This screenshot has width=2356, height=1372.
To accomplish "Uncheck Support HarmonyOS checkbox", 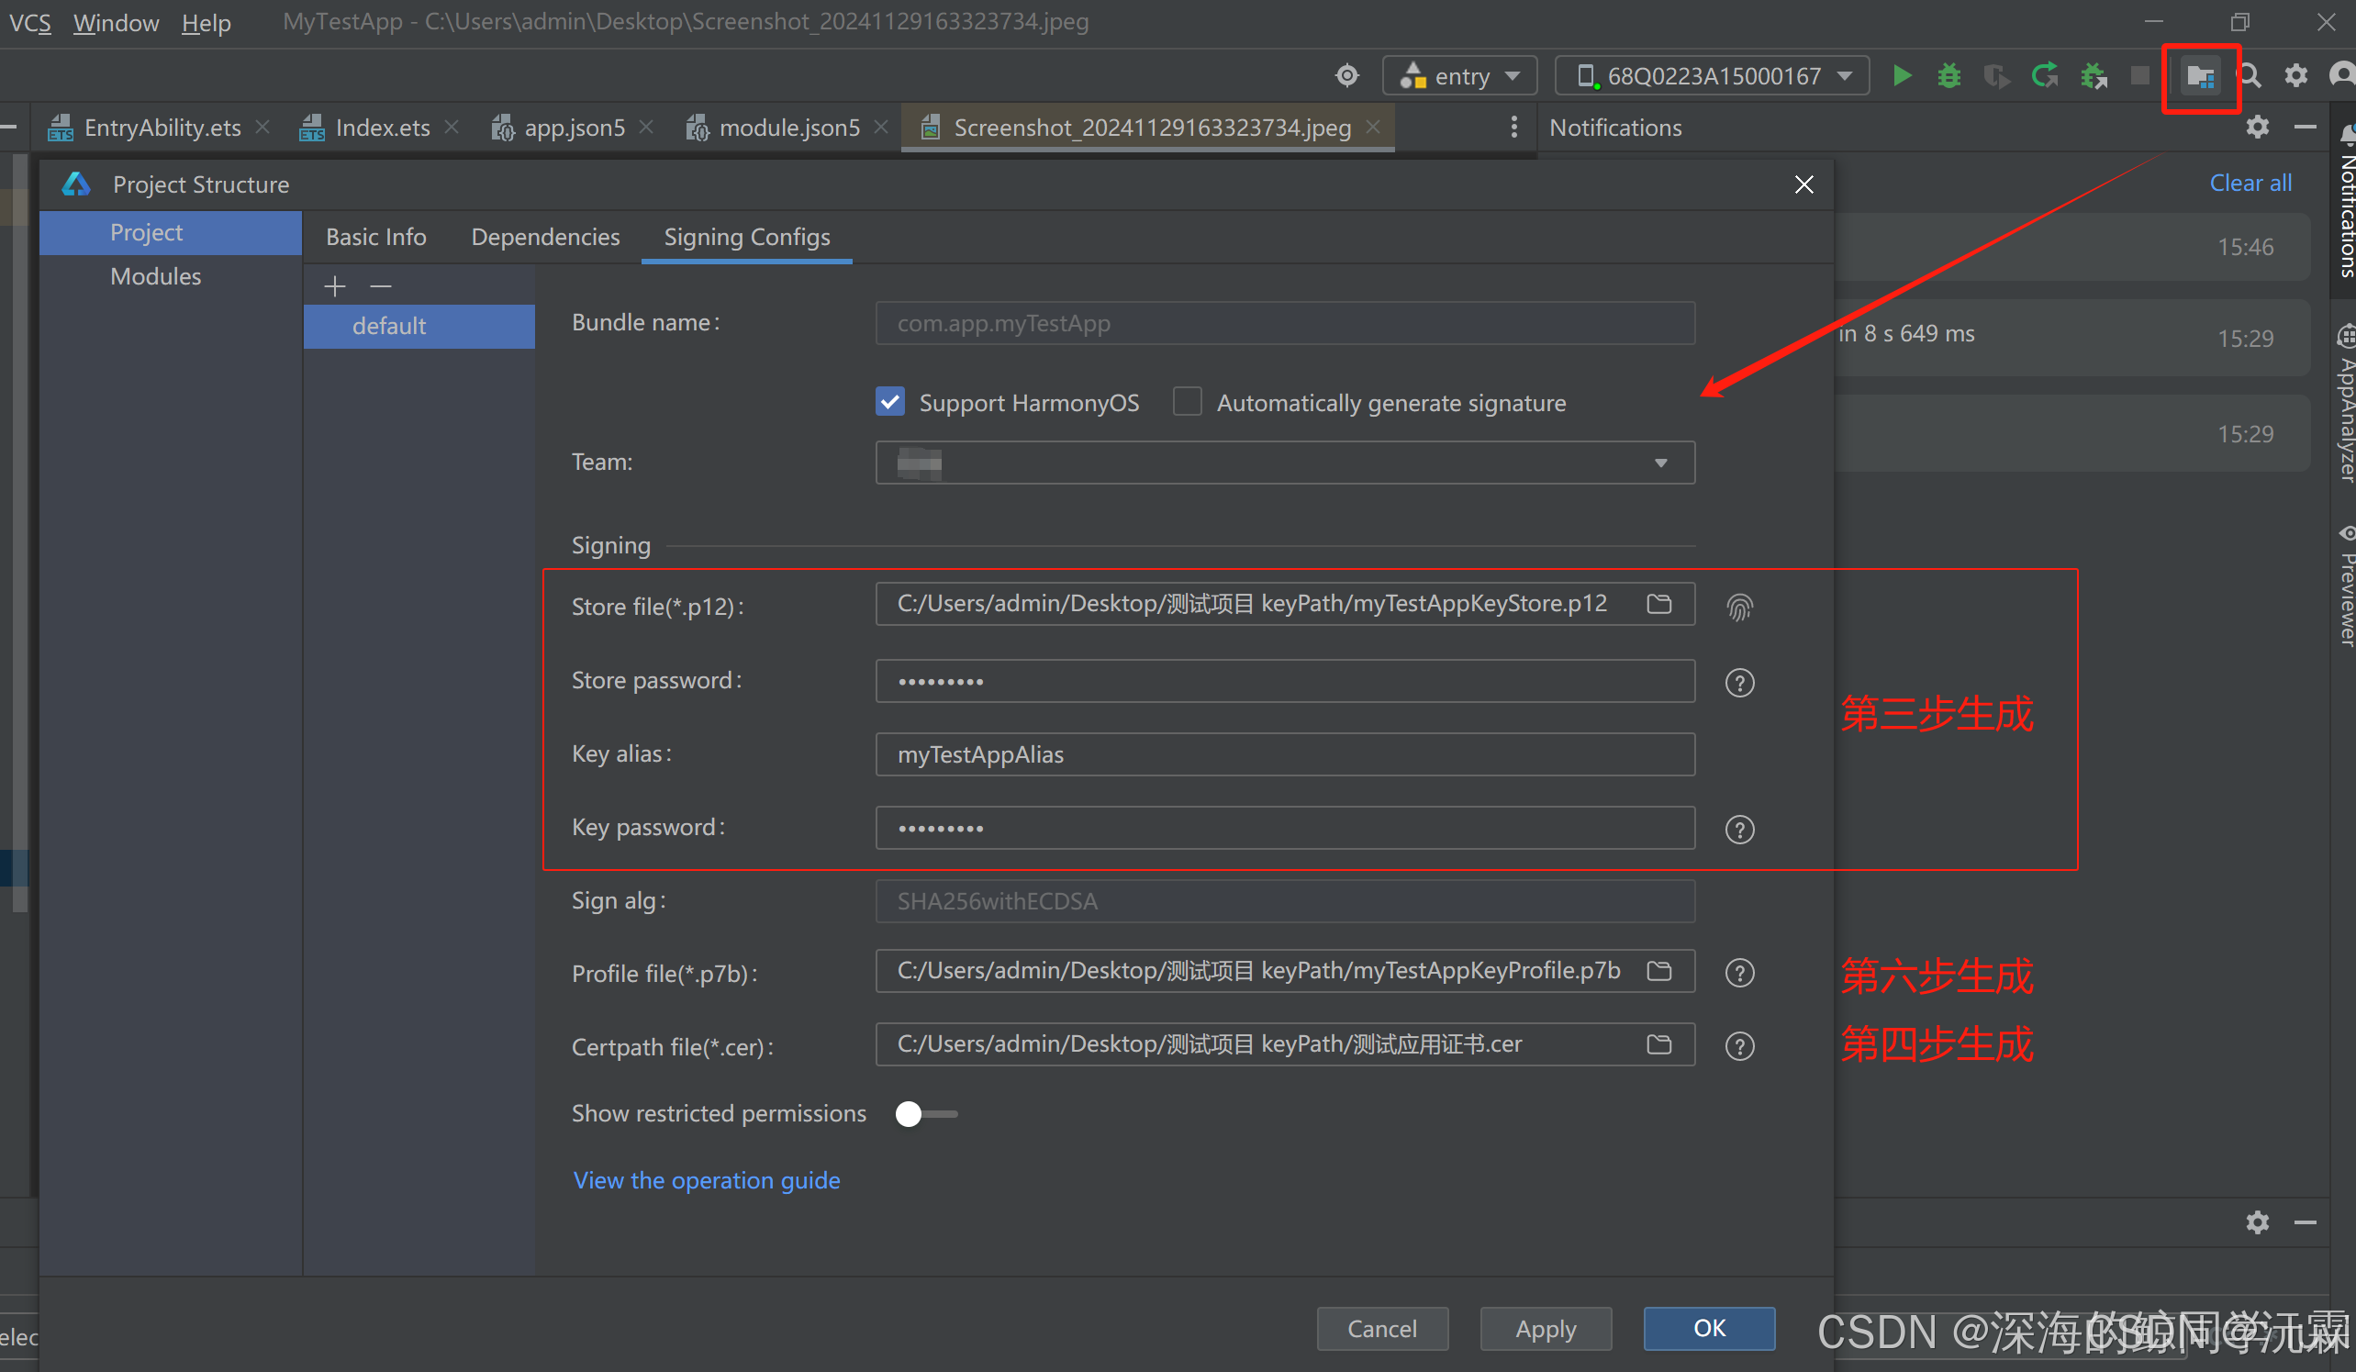I will pyautogui.click(x=890, y=402).
